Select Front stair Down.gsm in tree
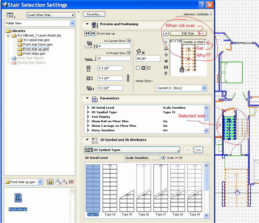This screenshot has height=223, width=259. [38, 44]
